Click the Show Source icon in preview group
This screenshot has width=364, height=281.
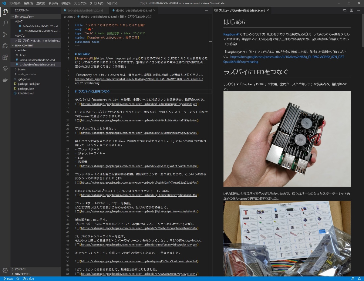[x=345, y=10]
